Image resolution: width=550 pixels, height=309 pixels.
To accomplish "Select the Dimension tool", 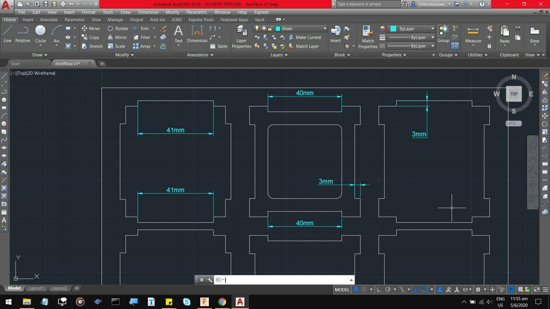I will (197, 34).
